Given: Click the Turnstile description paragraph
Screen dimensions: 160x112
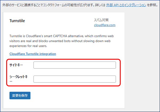Looking at the screenshot, I should point(62,41).
